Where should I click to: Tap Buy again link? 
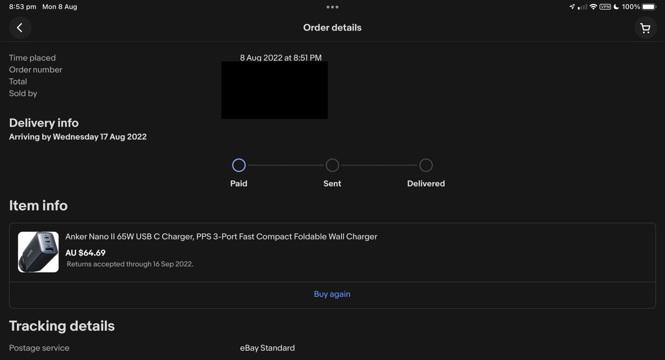[x=332, y=294]
